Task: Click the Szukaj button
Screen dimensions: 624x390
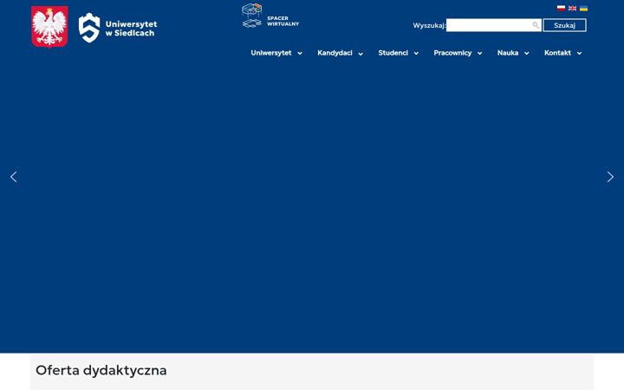Action: point(564,25)
